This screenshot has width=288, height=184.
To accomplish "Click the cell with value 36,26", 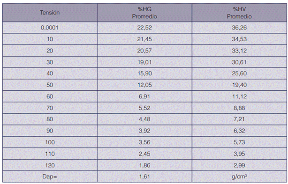I will coord(239,28).
